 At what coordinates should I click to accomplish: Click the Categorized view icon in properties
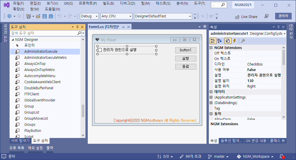[213, 41]
